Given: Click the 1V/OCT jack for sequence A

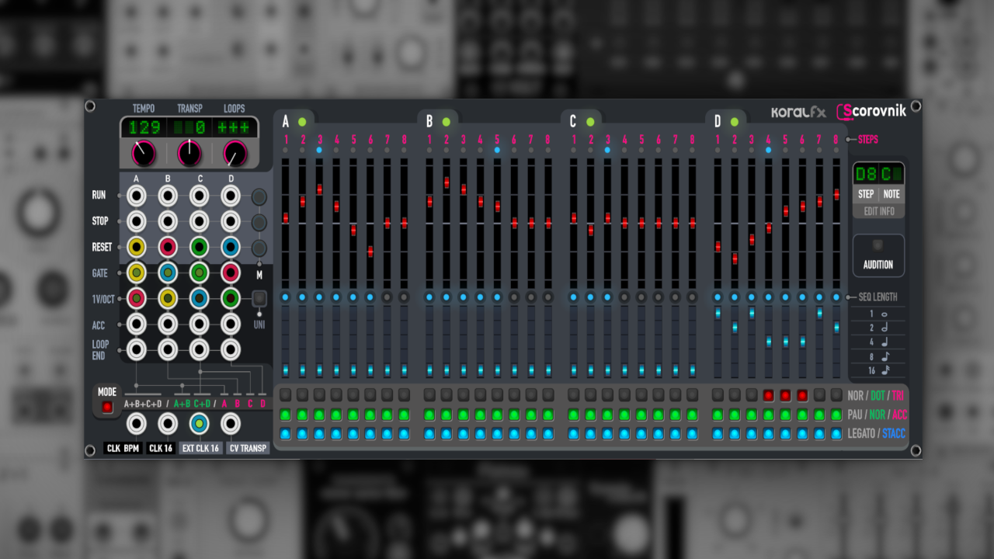Looking at the screenshot, I should pos(137,298).
